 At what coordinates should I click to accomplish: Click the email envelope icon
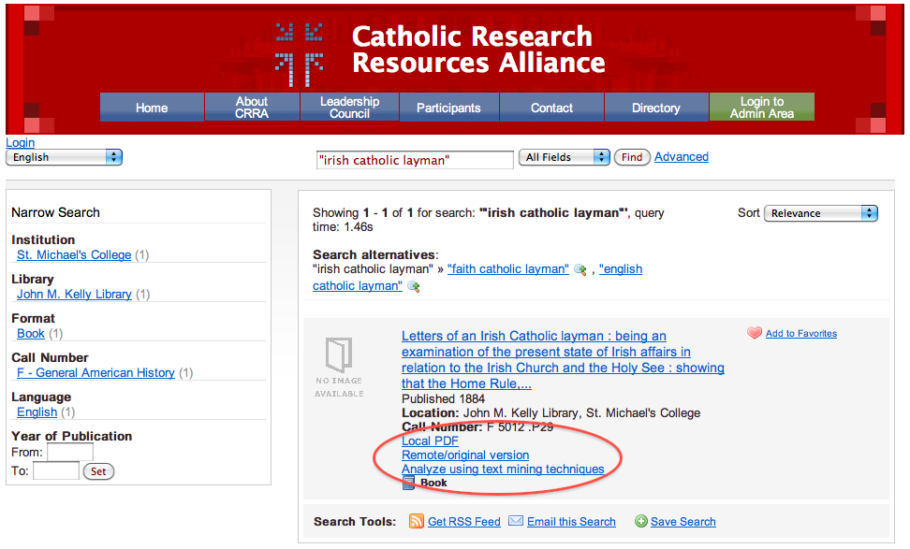tap(516, 521)
